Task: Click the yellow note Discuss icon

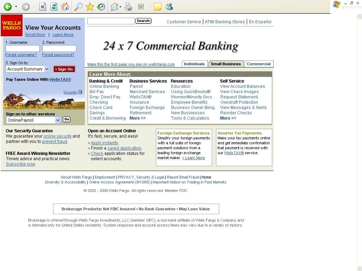Action: 157,7
